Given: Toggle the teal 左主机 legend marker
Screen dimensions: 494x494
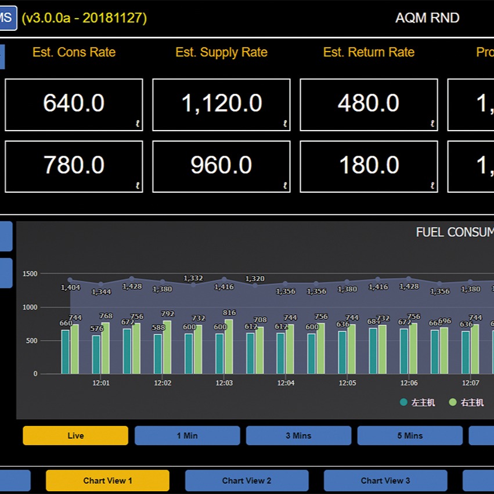Looking at the screenshot, I should pos(403,402).
